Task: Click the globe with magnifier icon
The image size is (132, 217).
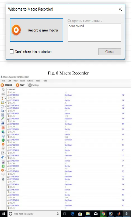Action: tap(3, 132)
